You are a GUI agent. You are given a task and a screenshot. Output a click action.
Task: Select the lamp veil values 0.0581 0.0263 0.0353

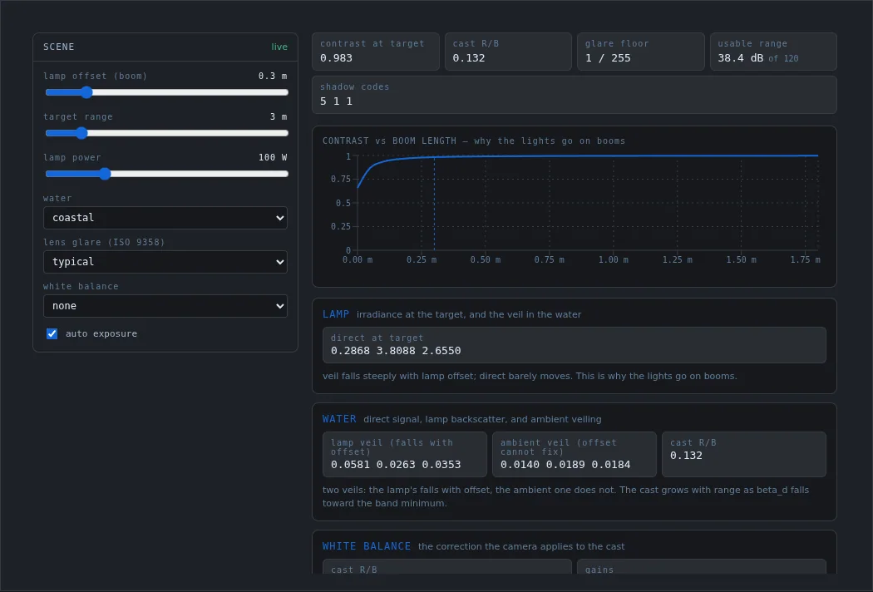396,465
